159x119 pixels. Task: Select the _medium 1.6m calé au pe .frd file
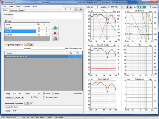tap(37, 56)
